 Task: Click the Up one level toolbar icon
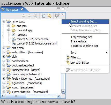coord(36,16)
